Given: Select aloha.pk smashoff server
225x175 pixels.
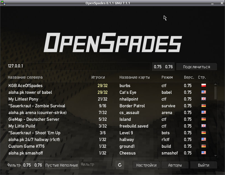Looking at the screenshot, I should click(x=111, y=153).
